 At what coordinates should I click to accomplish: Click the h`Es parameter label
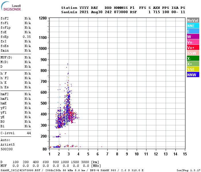pyautogui.click(x=5, y=87)
